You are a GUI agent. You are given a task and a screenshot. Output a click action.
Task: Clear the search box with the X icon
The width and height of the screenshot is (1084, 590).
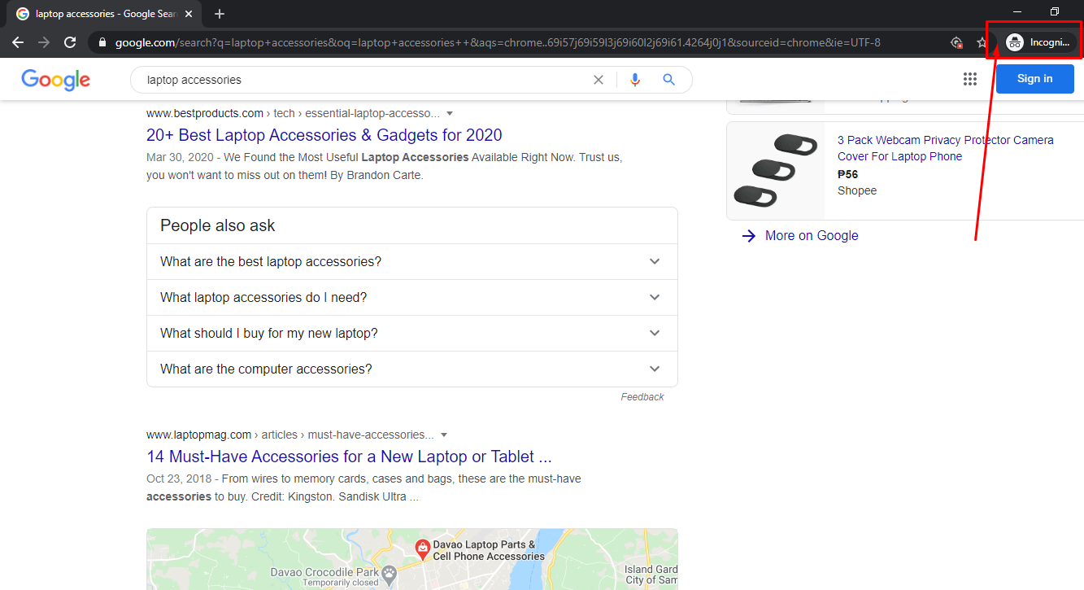(599, 80)
